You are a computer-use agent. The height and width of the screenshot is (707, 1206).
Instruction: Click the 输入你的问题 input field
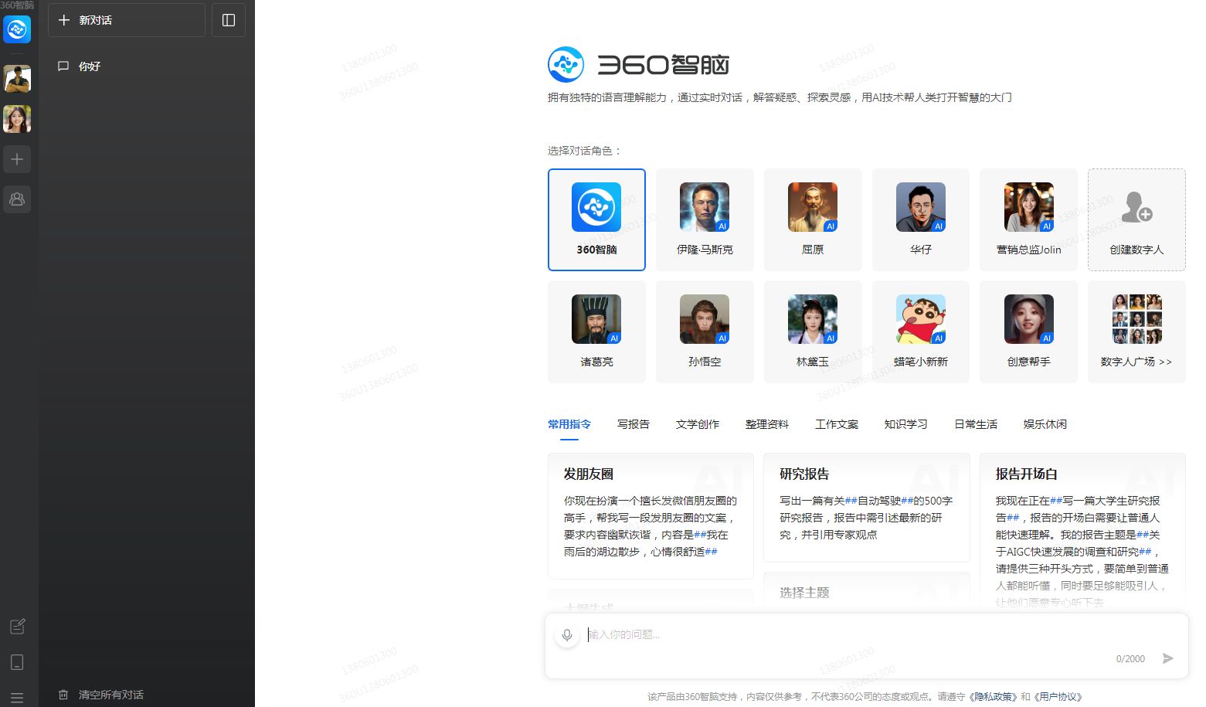[695, 634]
